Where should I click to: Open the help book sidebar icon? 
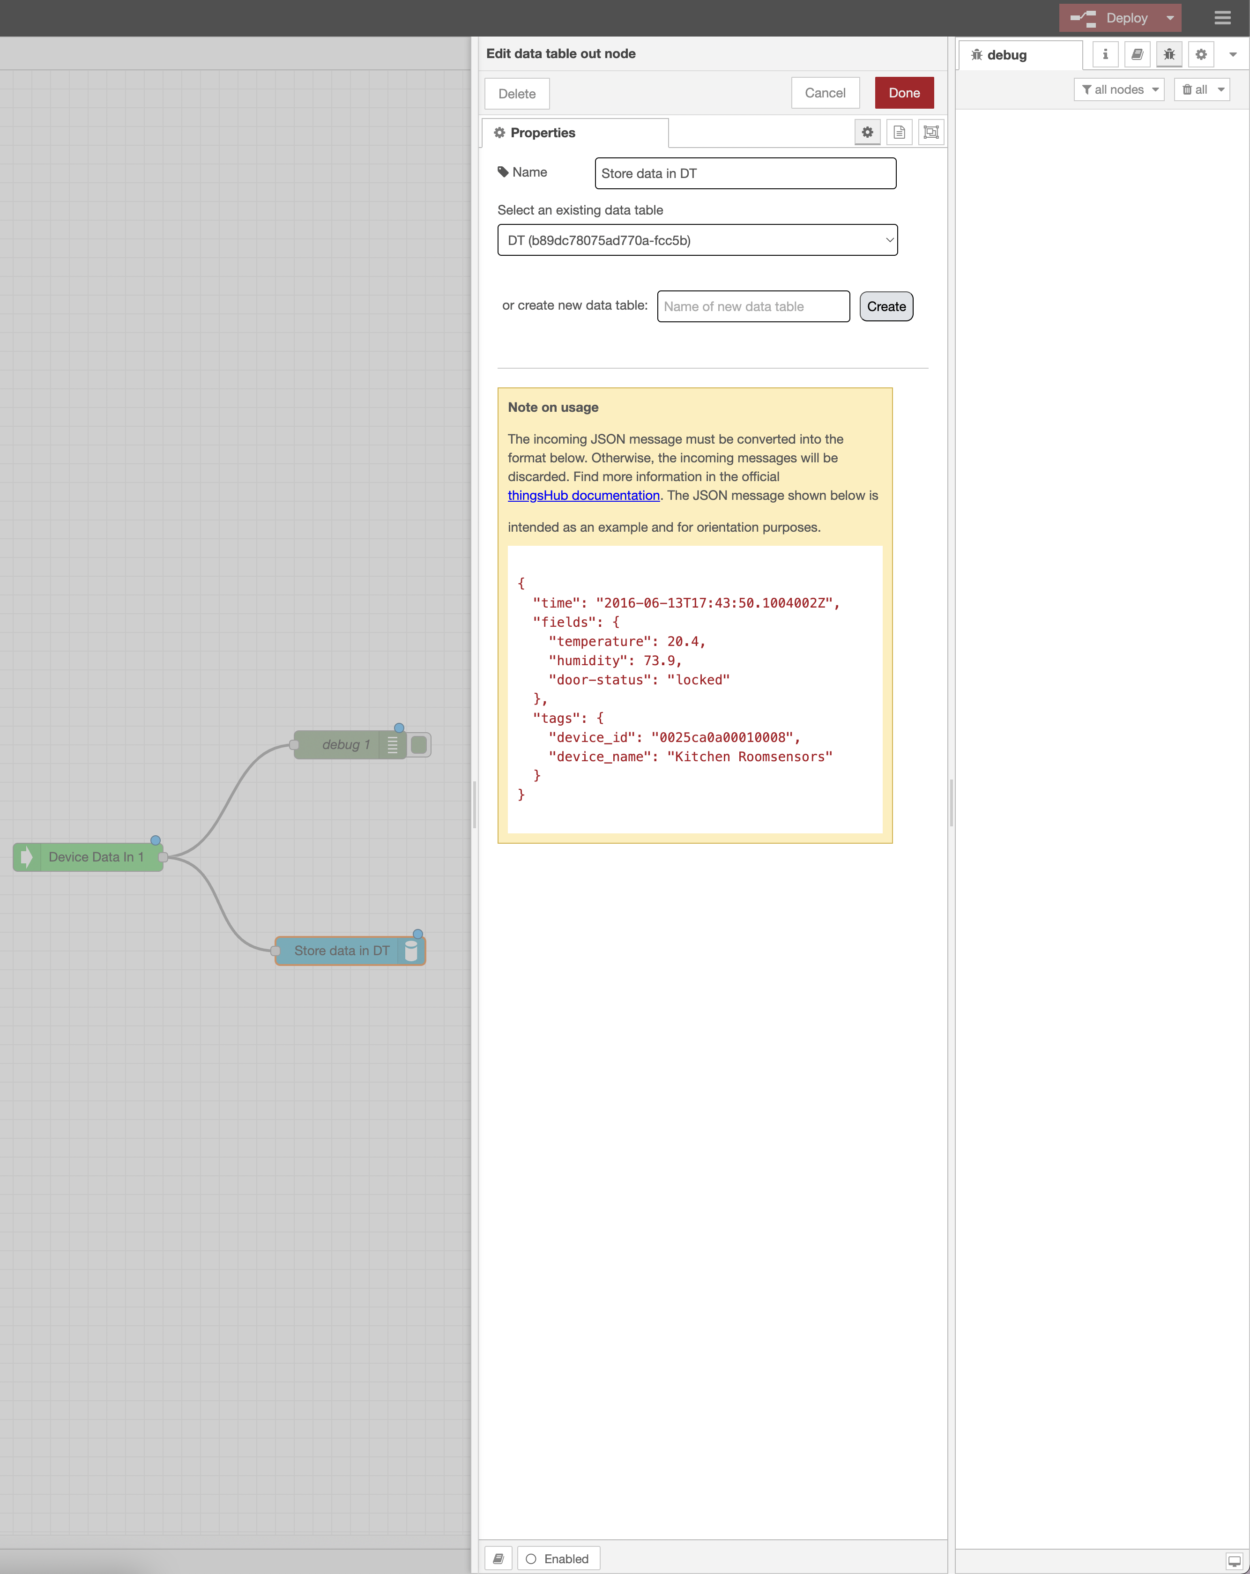point(1137,55)
